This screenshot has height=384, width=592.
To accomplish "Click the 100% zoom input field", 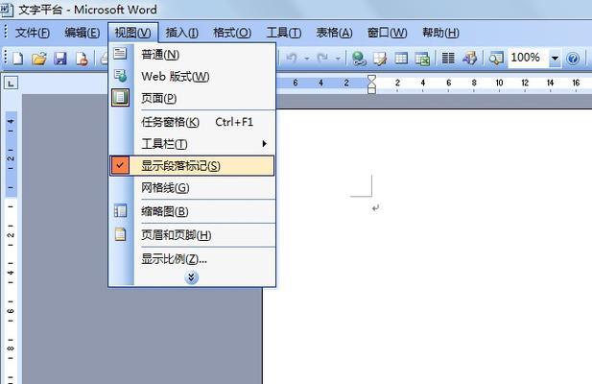I will click(x=527, y=58).
